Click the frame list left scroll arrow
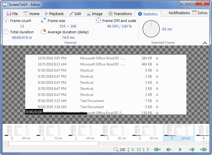Image resolution: width=212 pixels, height=155 pixels. tap(6, 143)
